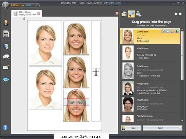Select the bottom-left large portrait container
The width and height of the screenshot is (186, 139).
(x=45, y=88)
